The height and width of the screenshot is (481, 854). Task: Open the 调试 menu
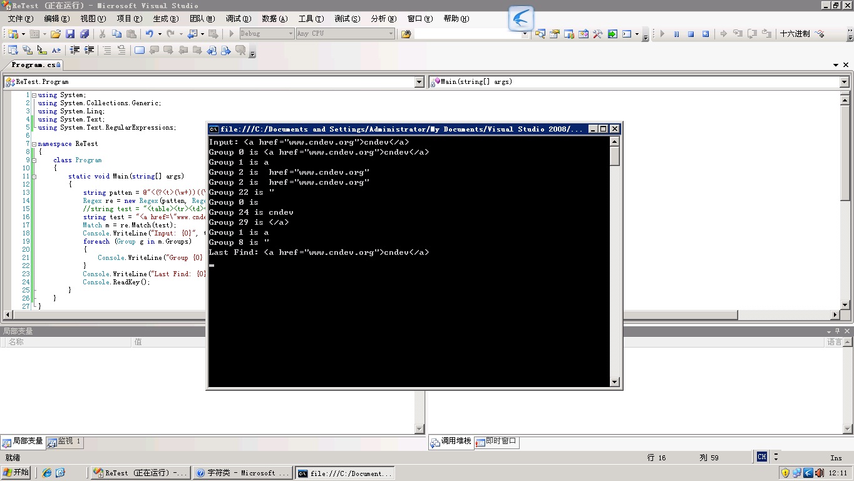(x=238, y=19)
